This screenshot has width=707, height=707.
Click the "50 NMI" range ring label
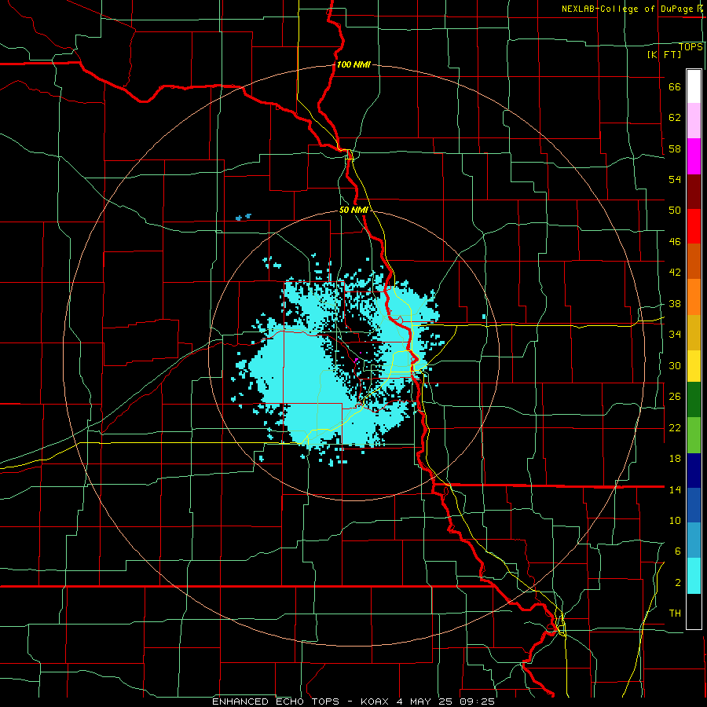(x=353, y=210)
